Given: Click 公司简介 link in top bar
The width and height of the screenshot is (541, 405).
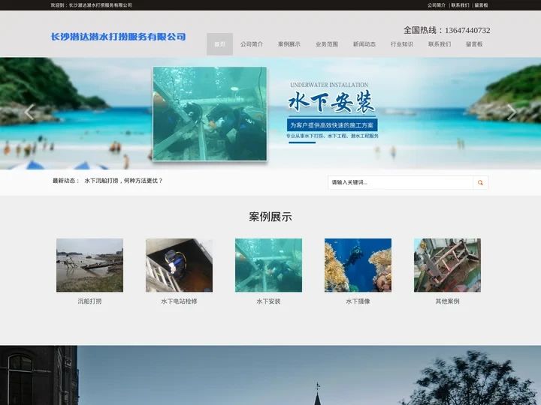Looking at the screenshot, I should 437,5.
